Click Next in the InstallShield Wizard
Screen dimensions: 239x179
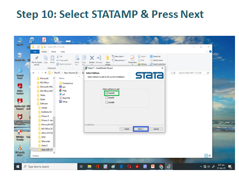[140, 129]
